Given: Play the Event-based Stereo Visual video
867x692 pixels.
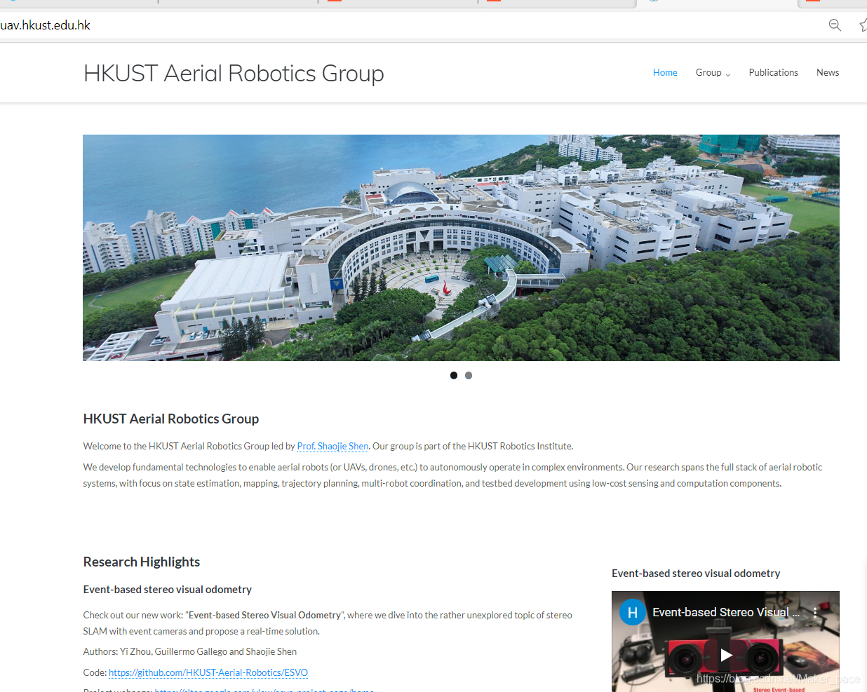Looking at the screenshot, I should (726, 655).
